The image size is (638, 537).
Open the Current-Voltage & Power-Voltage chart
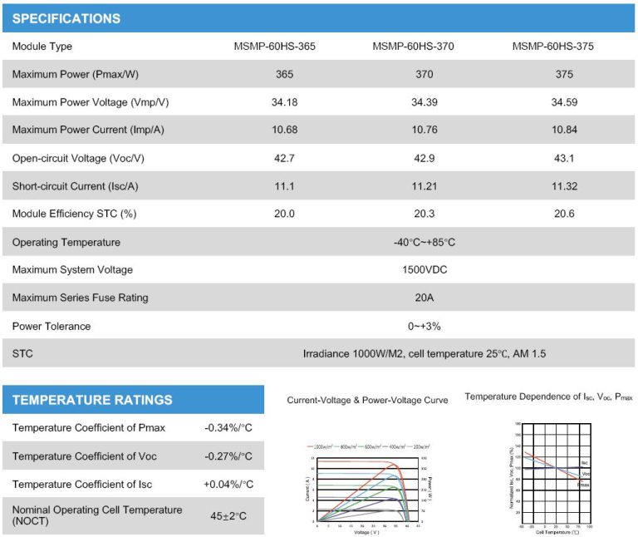pos(367,490)
